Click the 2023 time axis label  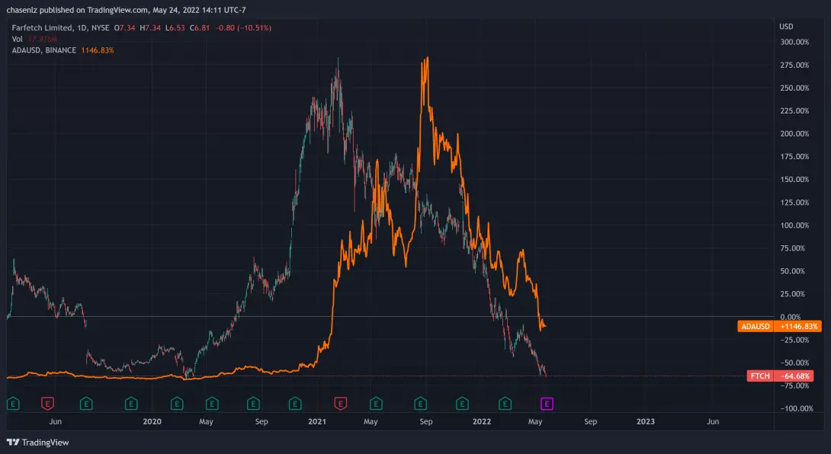[x=646, y=422]
